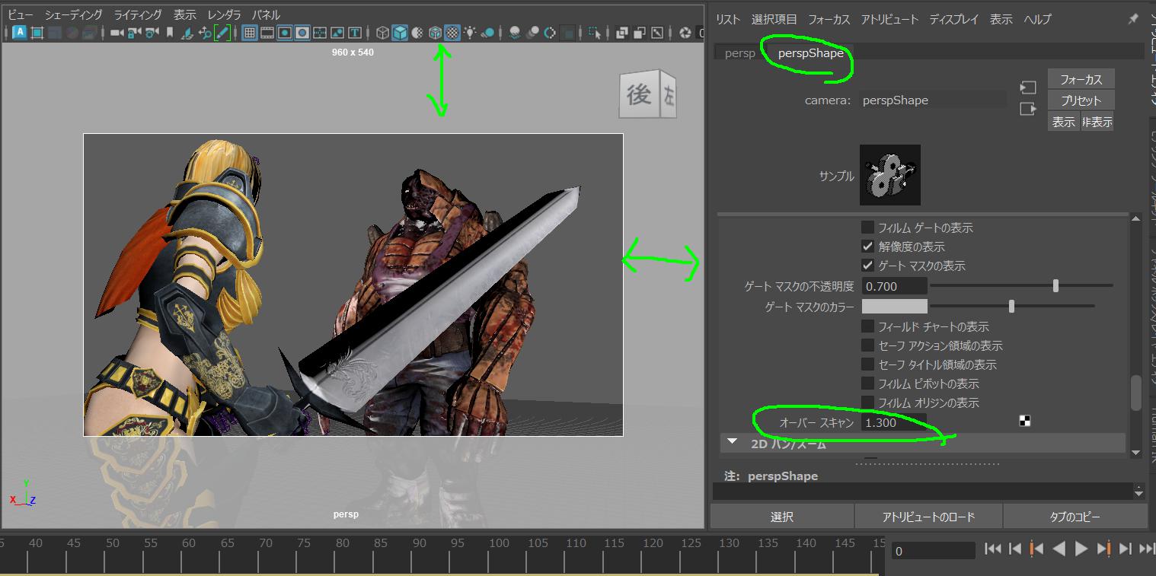Open Camera Attributes icon in viewport toolbar
The image size is (1156, 576).
[x=152, y=33]
